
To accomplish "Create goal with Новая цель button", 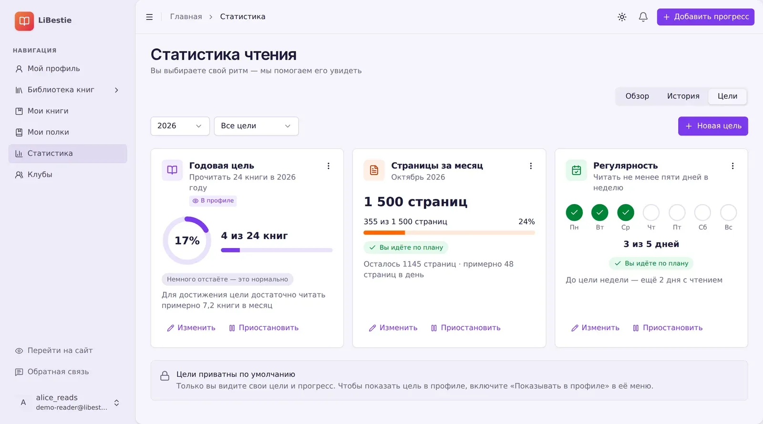I will [713, 126].
